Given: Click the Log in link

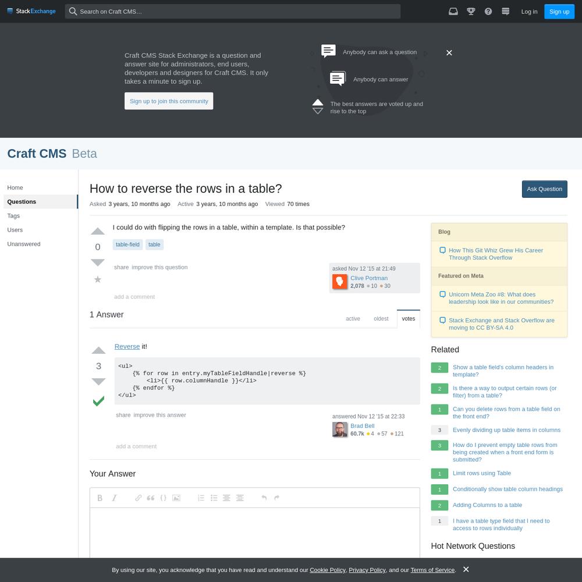Looking at the screenshot, I should [529, 12].
